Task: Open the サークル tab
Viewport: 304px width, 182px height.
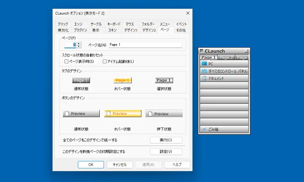Action: [x=96, y=24]
